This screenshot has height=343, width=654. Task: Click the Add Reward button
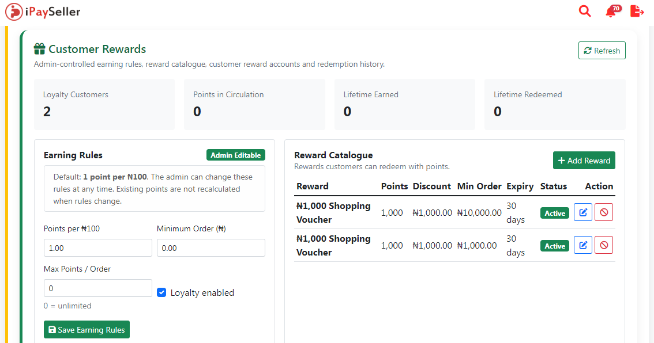pyautogui.click(x=584, y=160)
